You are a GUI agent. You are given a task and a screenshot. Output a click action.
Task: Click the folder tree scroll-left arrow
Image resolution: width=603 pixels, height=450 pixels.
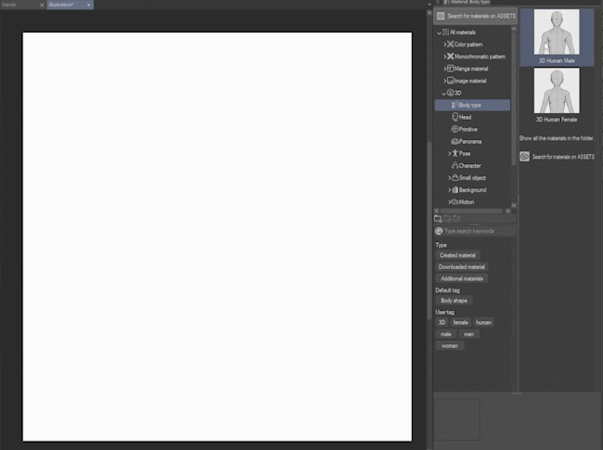pyautogui.click(x=437, y=212)
